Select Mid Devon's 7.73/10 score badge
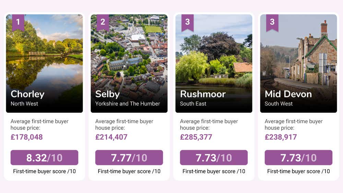 tap(298, 158)
